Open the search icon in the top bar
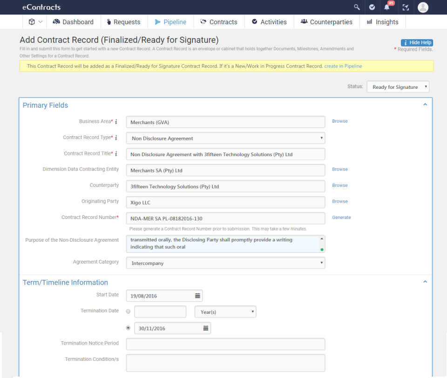The width and height of the screenshot is (447, 378). point(357,7)
